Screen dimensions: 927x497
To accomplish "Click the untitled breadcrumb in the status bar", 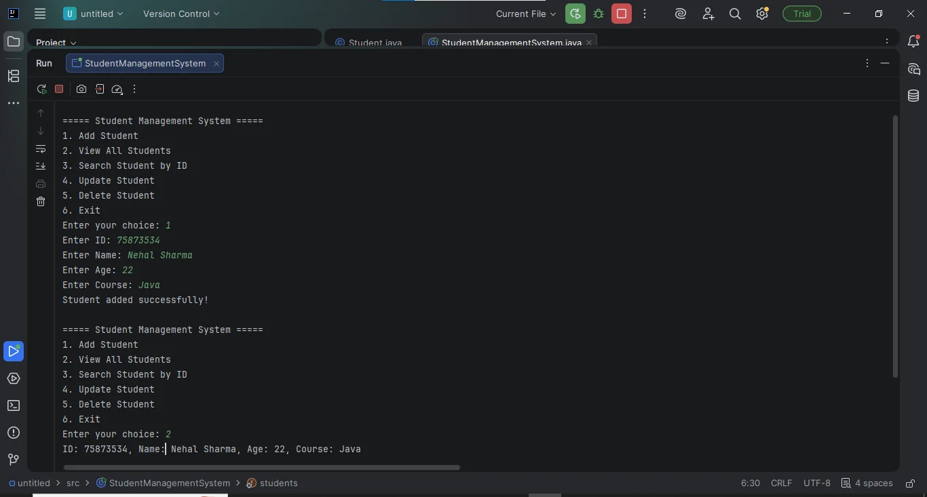I will pos(29,483).
